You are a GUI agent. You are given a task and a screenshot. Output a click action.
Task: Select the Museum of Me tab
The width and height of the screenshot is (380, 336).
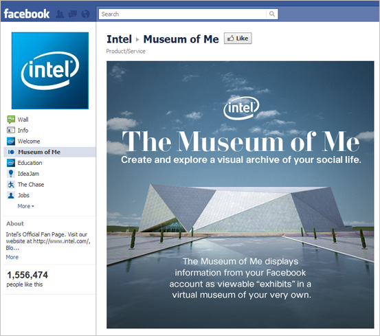pos(50,152)
